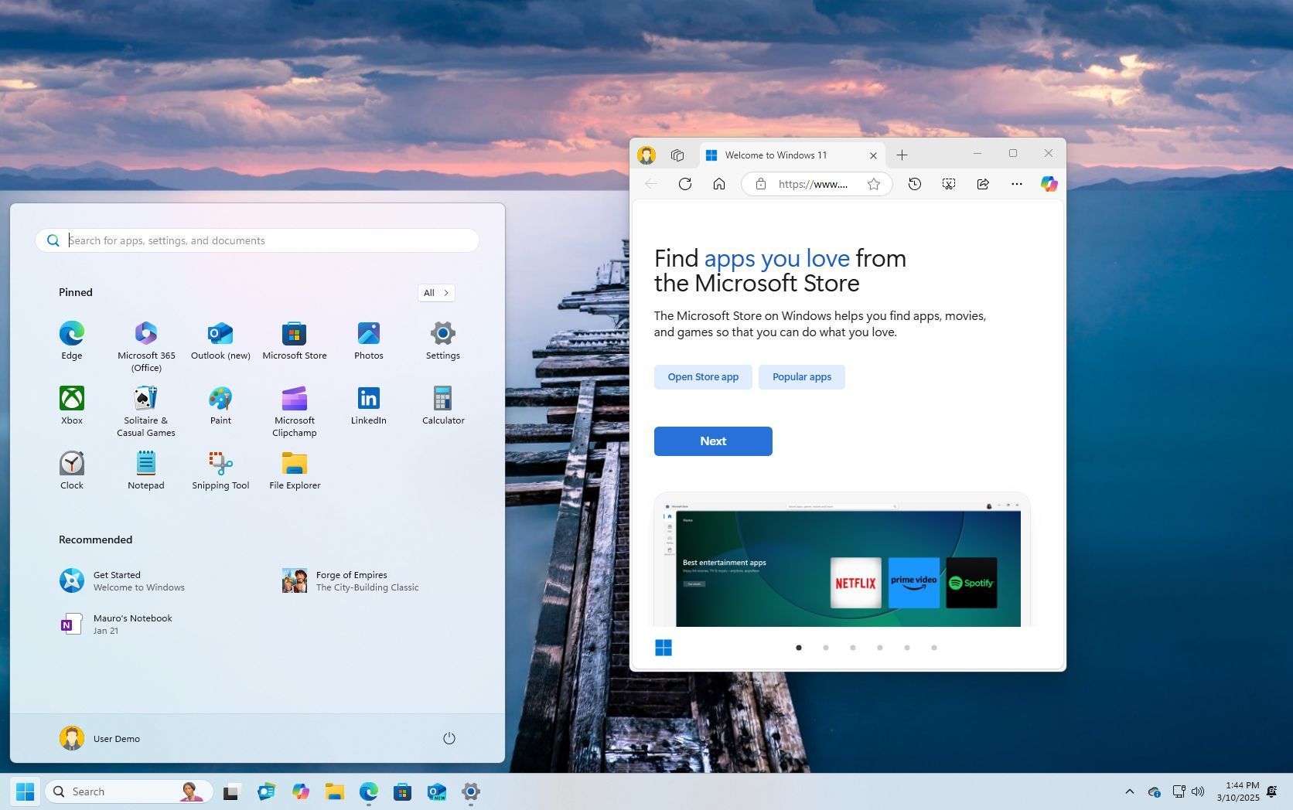The height and width of the screenshot is (810, 1293).
Task: Click the Next button on the welcome page
Action: point(712,441)
